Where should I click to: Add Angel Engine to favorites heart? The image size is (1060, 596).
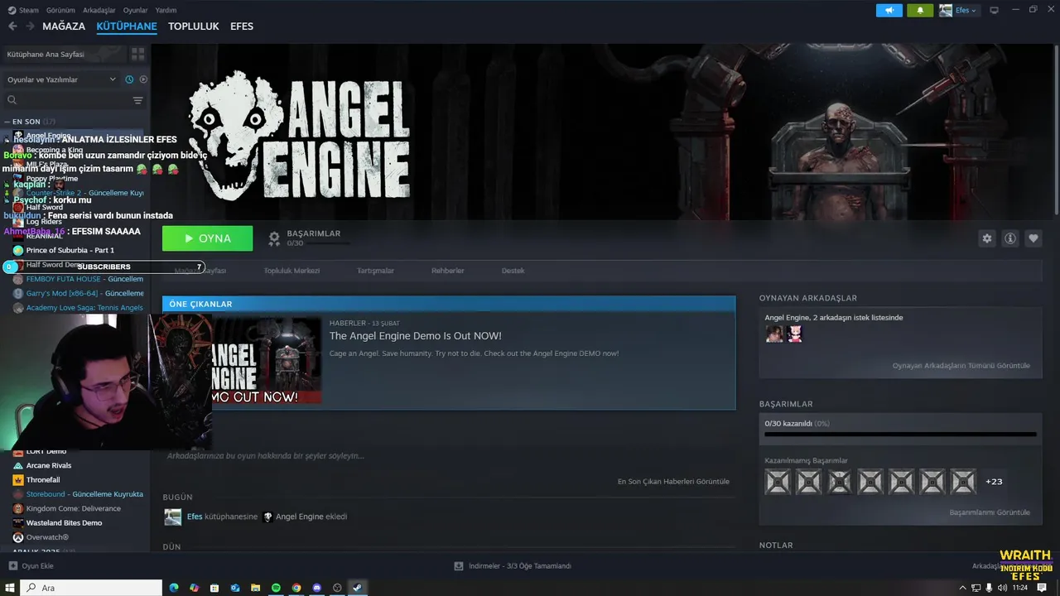[1033, 238]
